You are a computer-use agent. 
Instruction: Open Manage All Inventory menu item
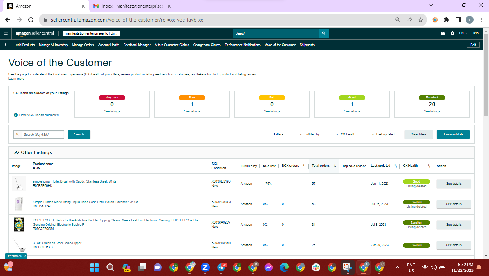point(53,45)
